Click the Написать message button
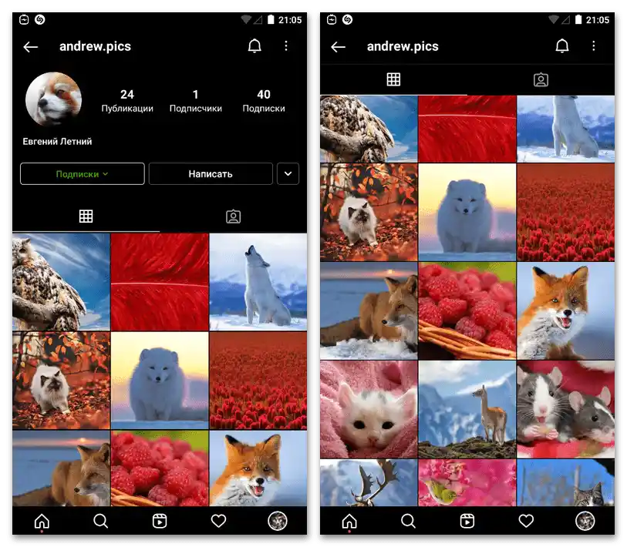627x547 pixels. (211, 174)
